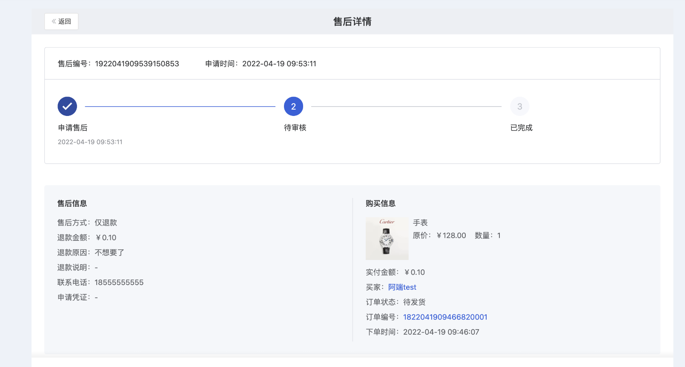Open order number 1822041909466820001 link
Viewport: 685px width, 367px height.
445,317
